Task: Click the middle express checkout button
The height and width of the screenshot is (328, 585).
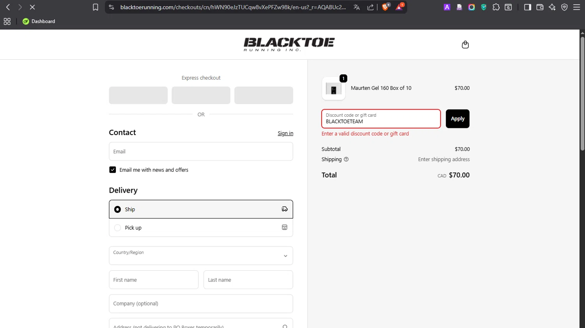Action: pyautogui.click(x=201, y=95)
